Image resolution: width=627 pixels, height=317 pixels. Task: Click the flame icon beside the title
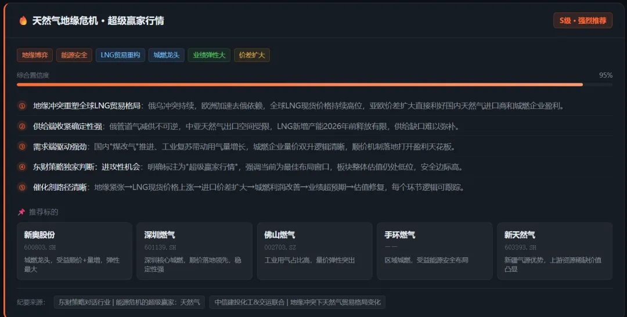click(x=23, y=20)
